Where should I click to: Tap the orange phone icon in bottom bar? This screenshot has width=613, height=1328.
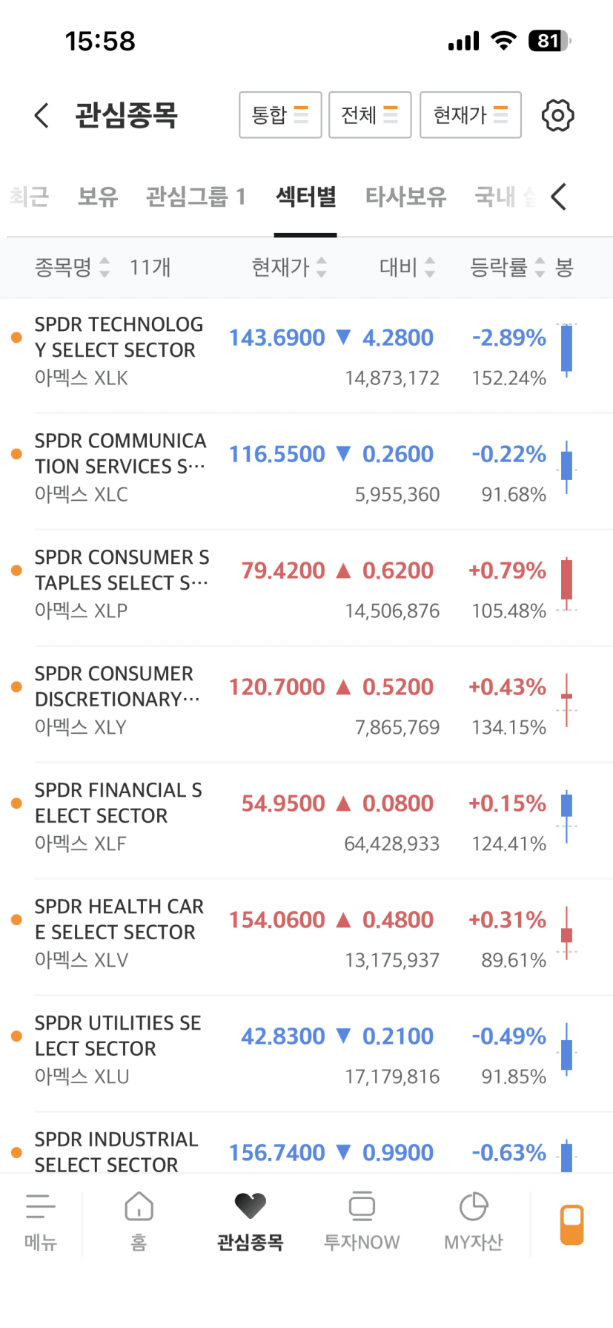(571, 1224)
